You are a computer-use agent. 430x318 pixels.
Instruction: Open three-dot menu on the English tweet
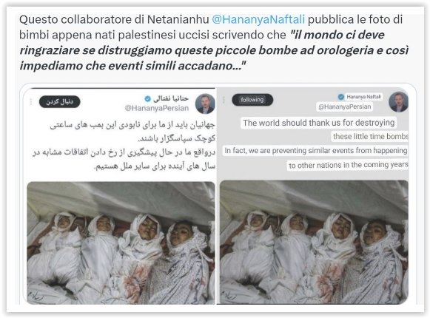[x=224, y=100]
